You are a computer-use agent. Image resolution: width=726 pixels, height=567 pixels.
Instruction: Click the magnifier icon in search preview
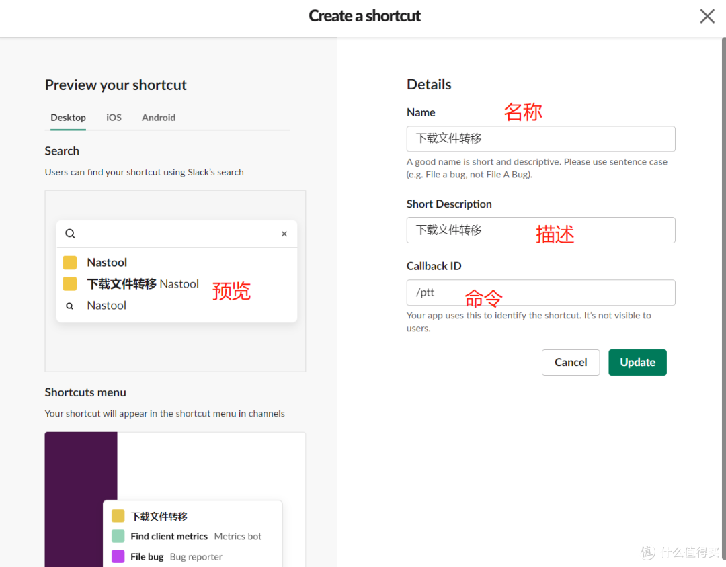click(70, 234)
